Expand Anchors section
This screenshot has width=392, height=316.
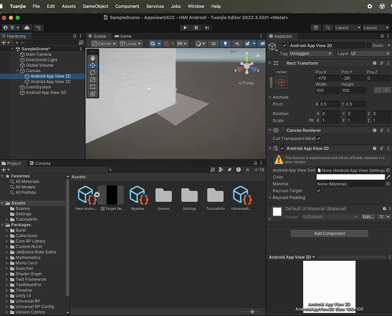pyautogui.click(x=270, y=97)
